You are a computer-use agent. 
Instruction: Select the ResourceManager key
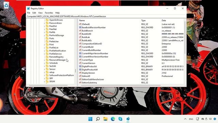click(x=58, y=60)
